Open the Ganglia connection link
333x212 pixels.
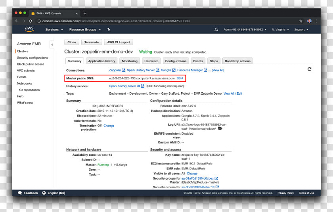[x=166, y=70]
